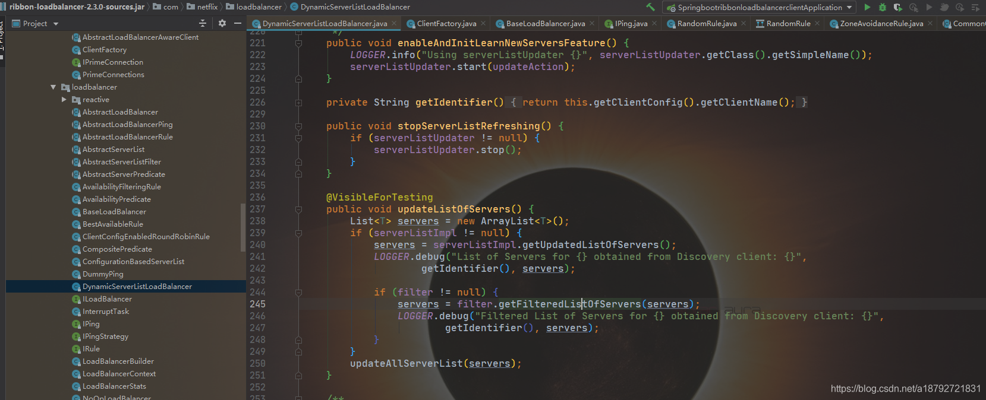Close the ZoneAvoidanceRule.java editor tab
The width and height of the screenshot is (986, 400).
tap(930, 24)
